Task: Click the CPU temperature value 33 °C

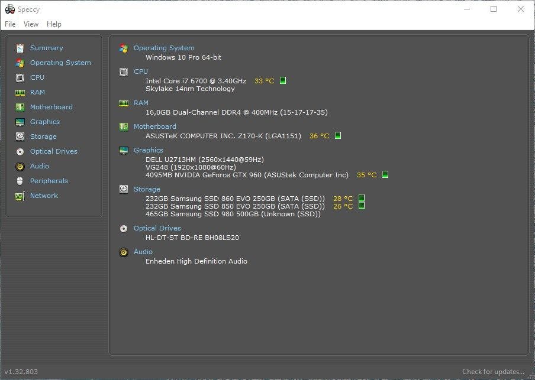Action: [265, 81]
